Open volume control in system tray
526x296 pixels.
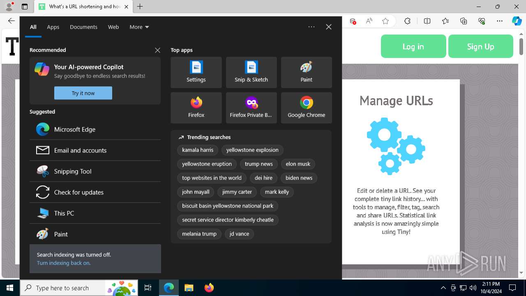[473, 288]
